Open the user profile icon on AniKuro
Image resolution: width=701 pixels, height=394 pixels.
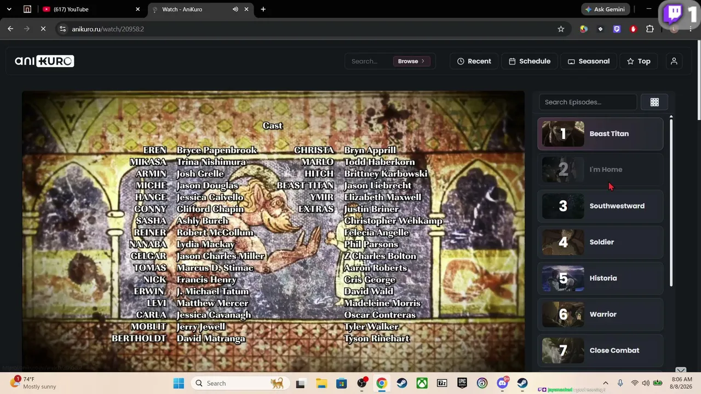[x=674, y=61]
